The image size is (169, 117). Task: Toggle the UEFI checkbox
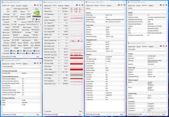pyautogui.click(x=36, y=19)
